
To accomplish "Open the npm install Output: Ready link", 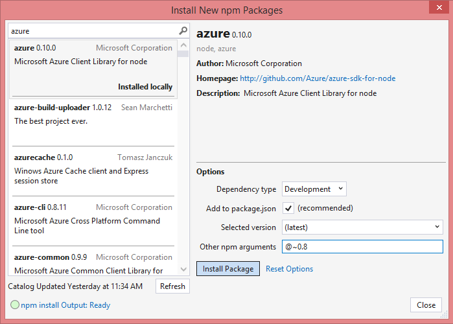I will coord(65,305).
